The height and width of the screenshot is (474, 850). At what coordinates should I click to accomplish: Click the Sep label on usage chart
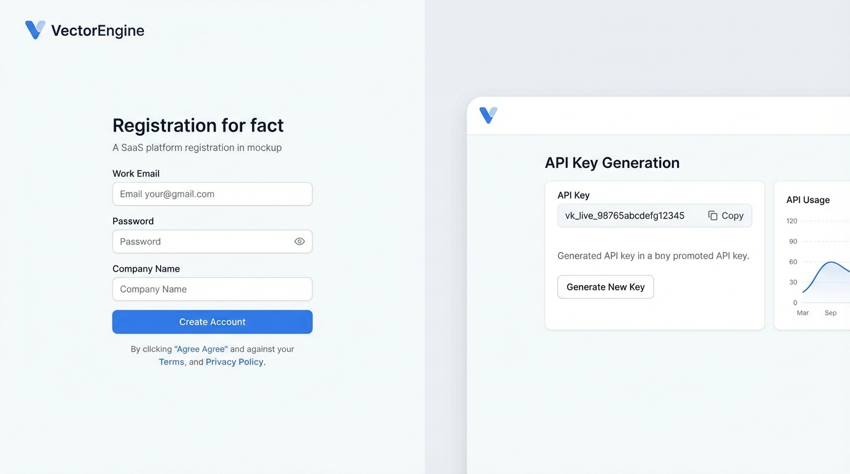(x=830, y=313)
